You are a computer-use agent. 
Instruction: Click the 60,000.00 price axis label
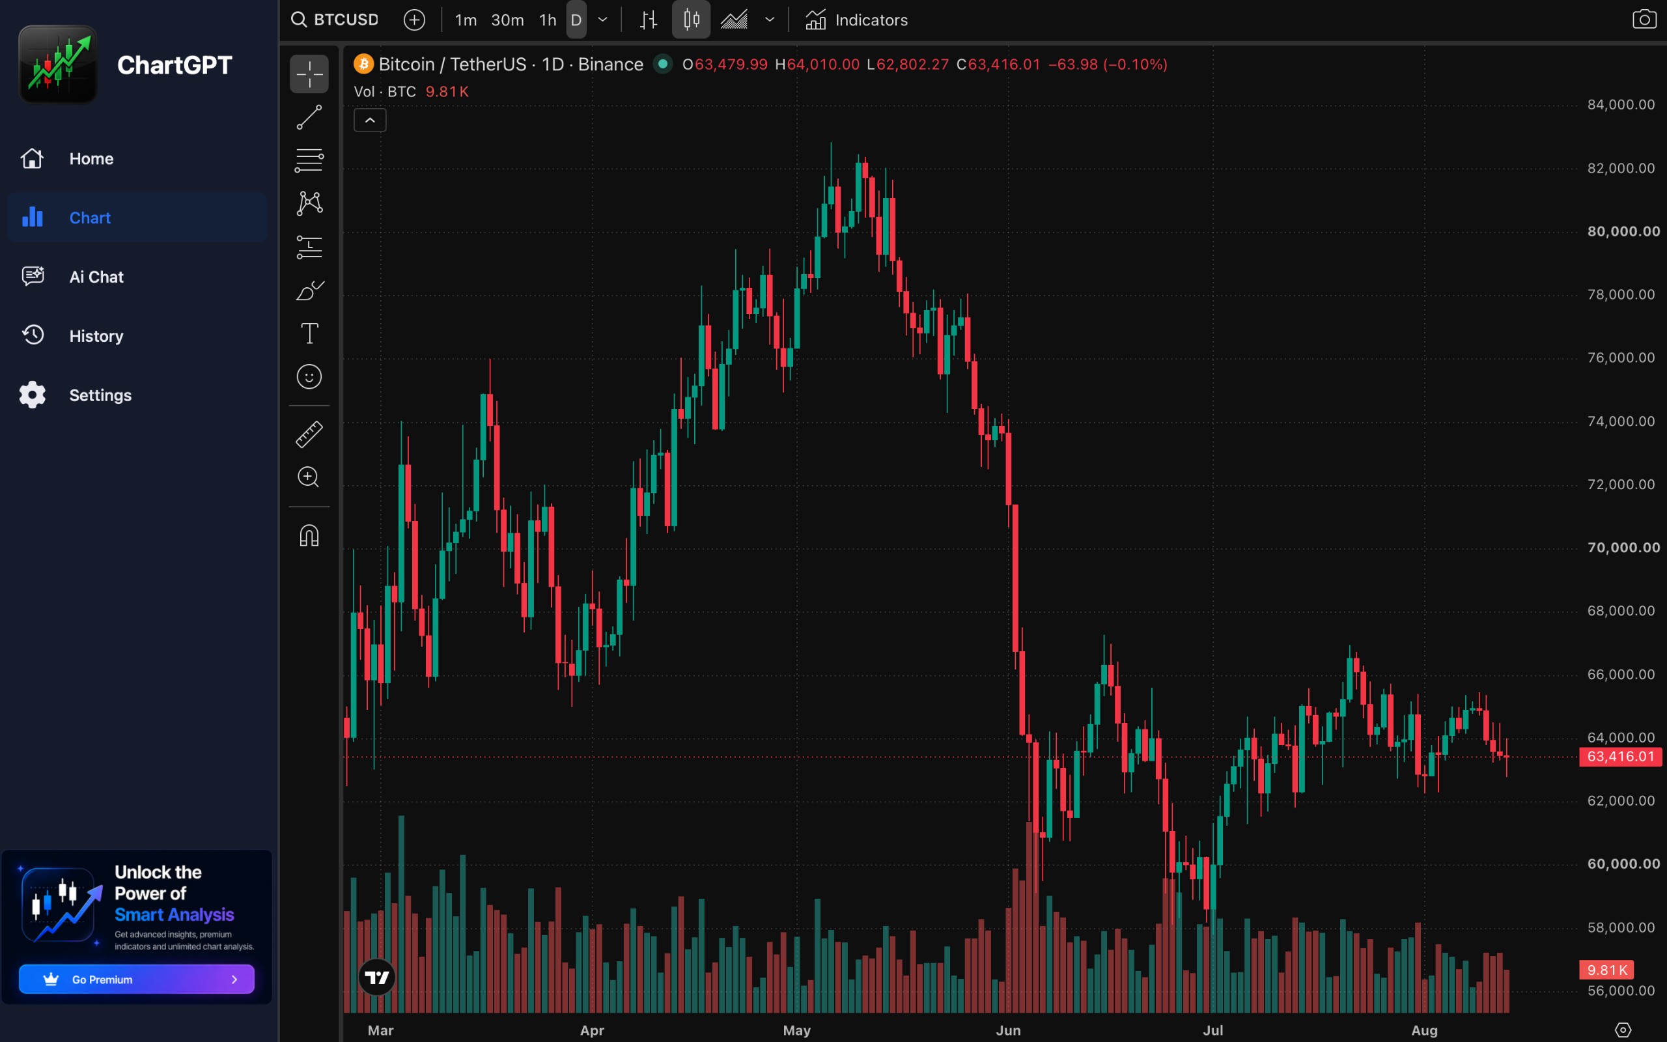point(1623,864)
